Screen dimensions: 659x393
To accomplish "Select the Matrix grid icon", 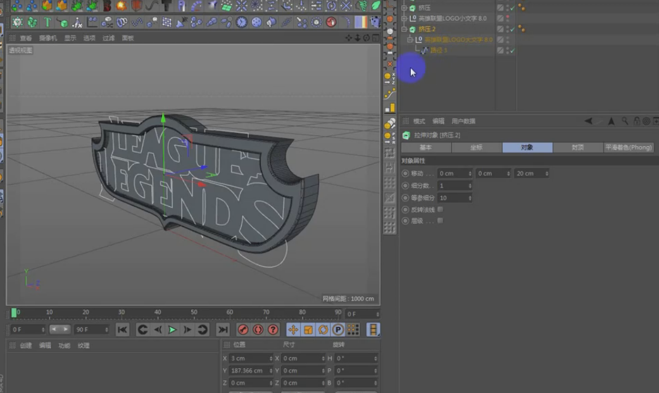I will [167, 22].
